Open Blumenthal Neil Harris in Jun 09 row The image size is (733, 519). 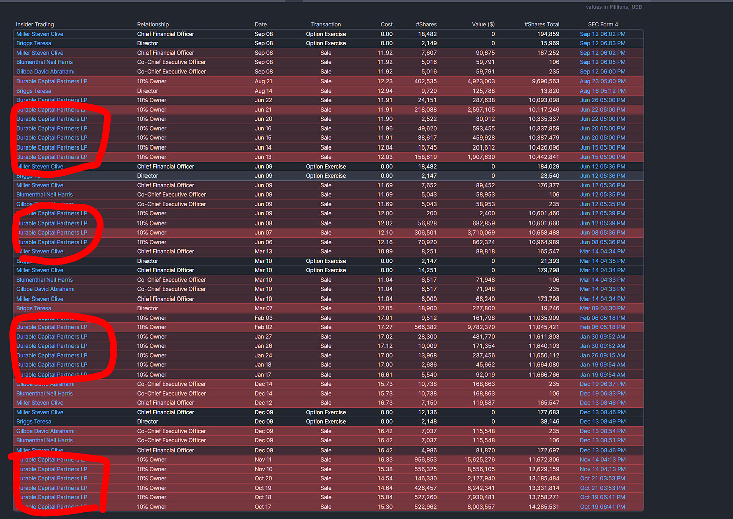[x=44, y=195]
